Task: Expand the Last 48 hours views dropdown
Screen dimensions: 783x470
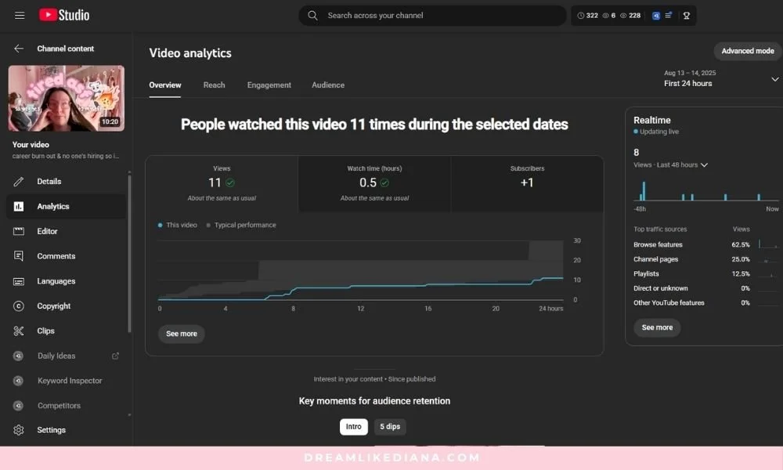Action: [671, 164]
